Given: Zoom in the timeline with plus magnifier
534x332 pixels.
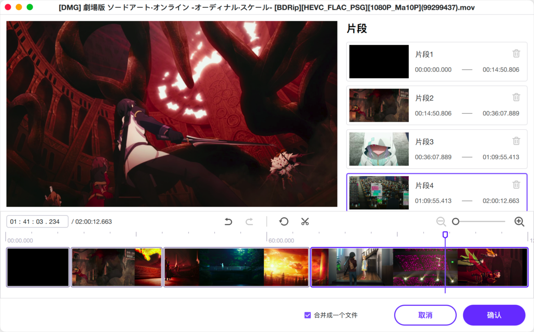Looking at the screenshot, I should [519, 222].
